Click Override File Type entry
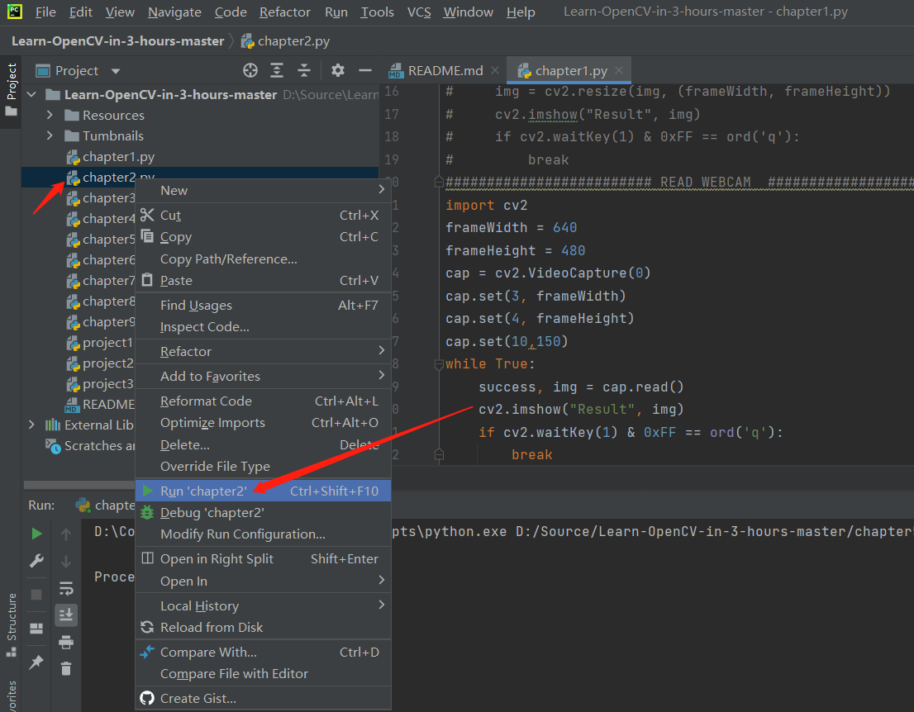This screenshot has width=914, height=712. click(x=263, y=467)
